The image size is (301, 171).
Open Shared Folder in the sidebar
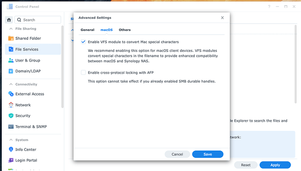33,38
